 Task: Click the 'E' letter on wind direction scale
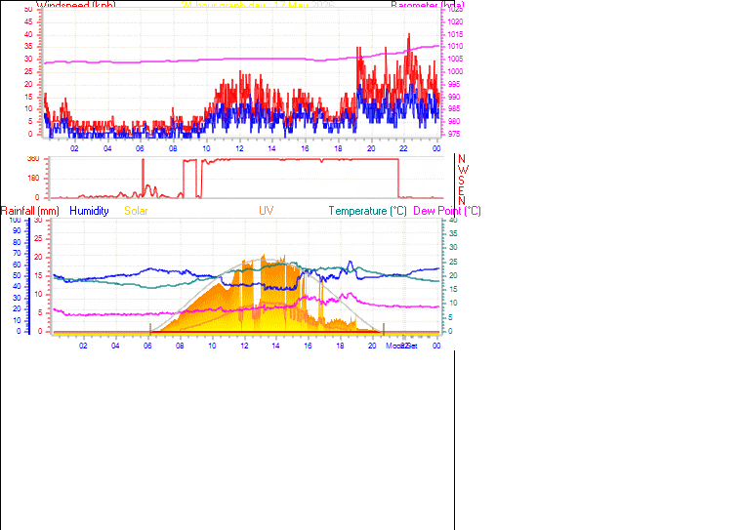point(461,190)
